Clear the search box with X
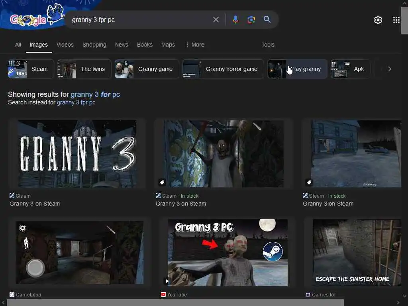The width and height of the screenshot is (408, 306). click(216, 20)
